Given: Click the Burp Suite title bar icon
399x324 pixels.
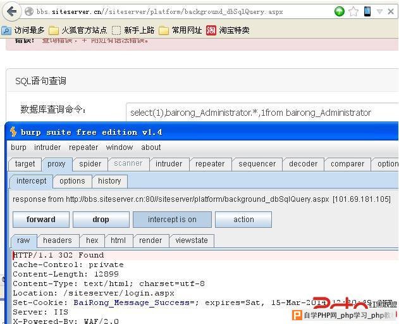Looking at the screenshot, I should [13, 132].
